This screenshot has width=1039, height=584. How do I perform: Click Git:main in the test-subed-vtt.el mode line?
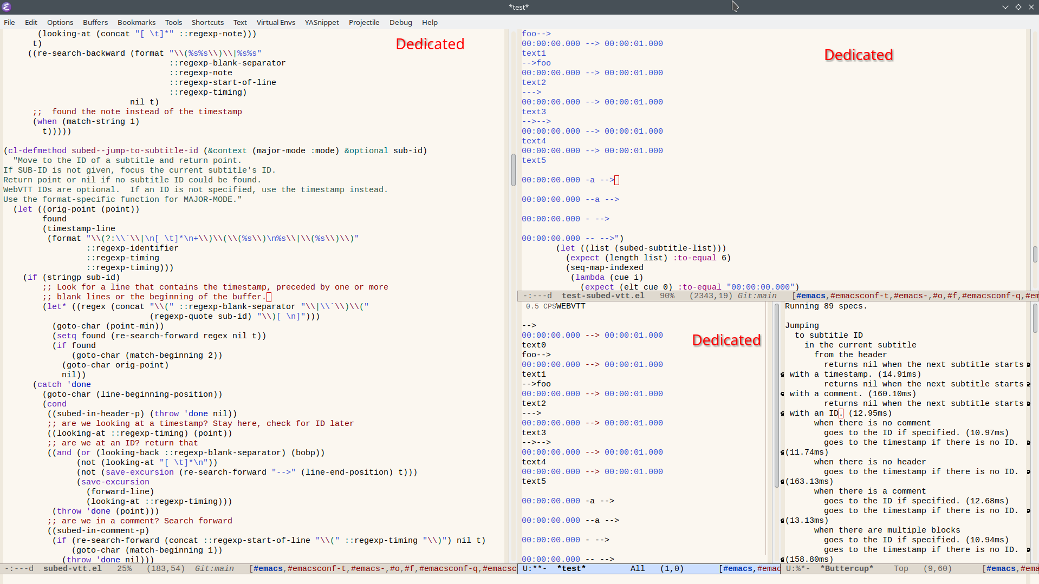pos(757,296)
